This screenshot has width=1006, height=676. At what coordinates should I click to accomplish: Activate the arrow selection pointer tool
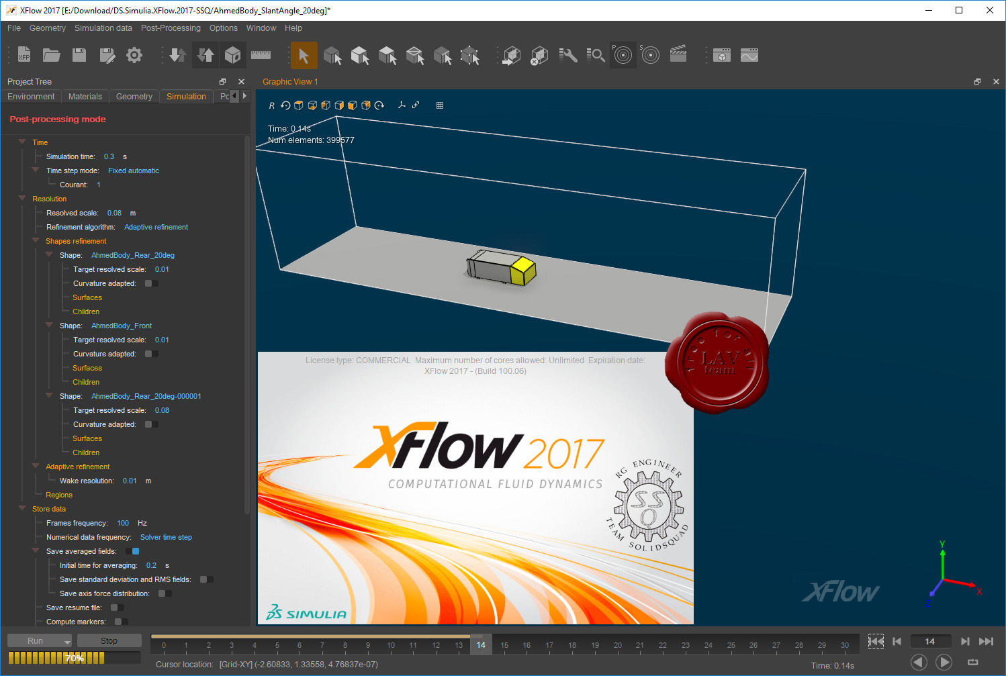pos(304,55)
